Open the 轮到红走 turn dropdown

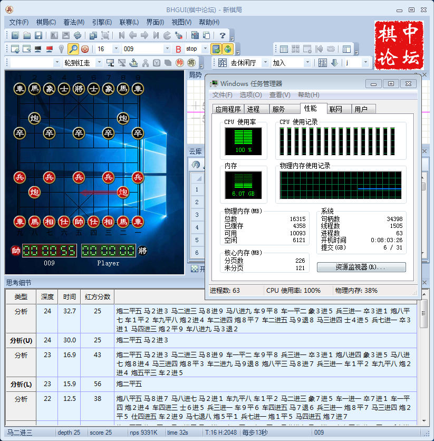[99, 62]
